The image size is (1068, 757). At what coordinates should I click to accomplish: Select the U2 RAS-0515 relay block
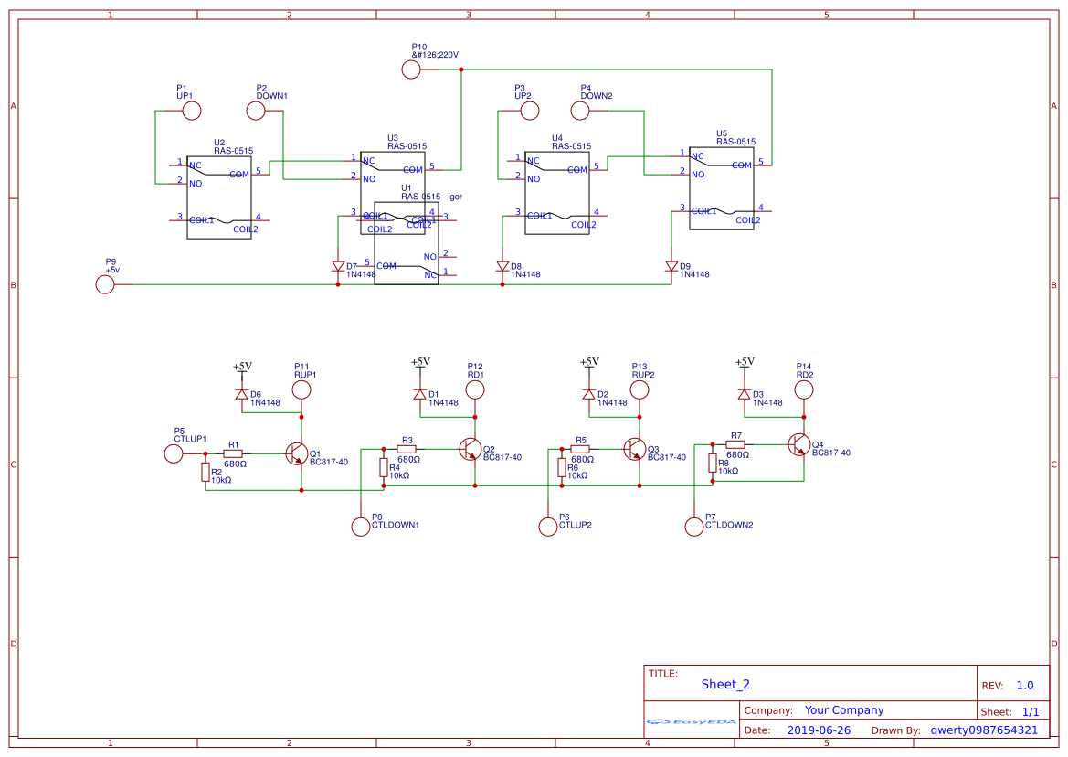pyautogui.click(x=219, y=197)
